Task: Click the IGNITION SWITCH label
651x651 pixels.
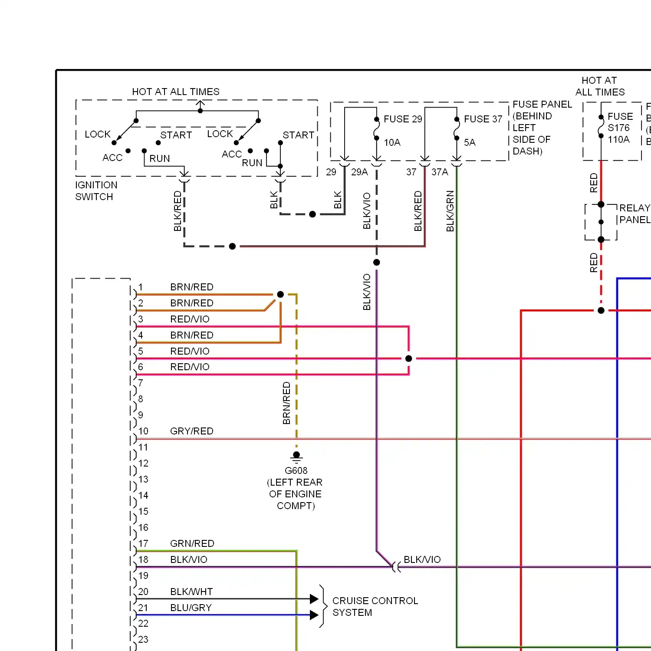Action: [x=96, y=191]
